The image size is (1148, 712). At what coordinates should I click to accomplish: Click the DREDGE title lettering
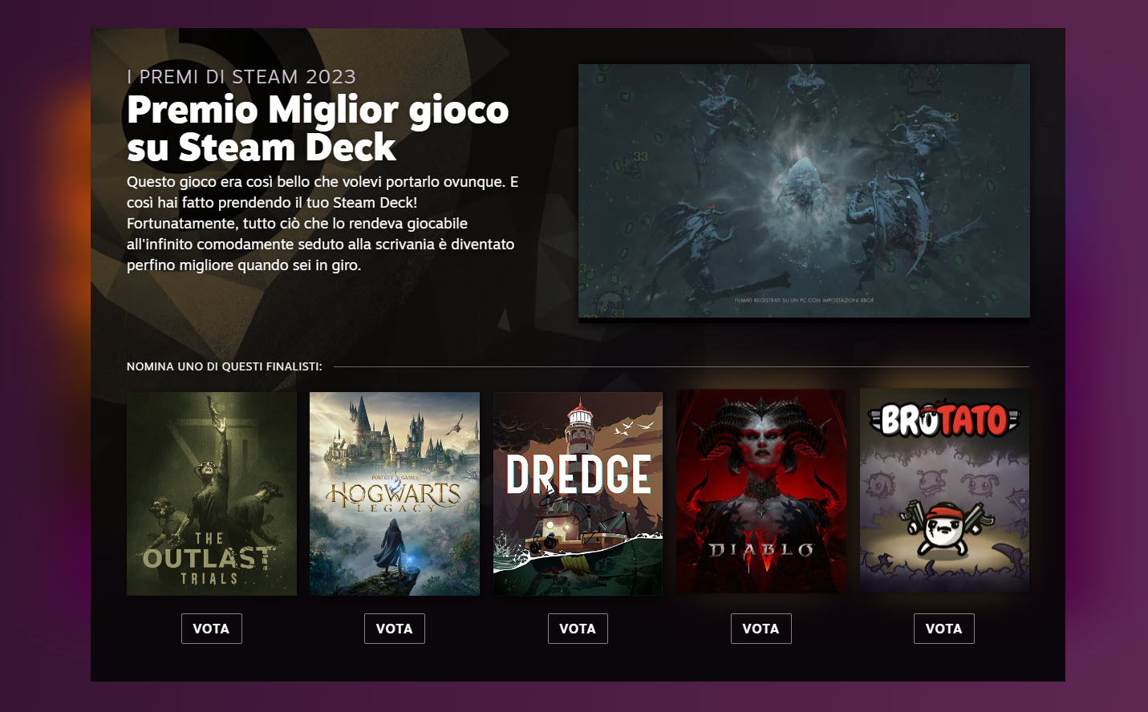(578, 475)
